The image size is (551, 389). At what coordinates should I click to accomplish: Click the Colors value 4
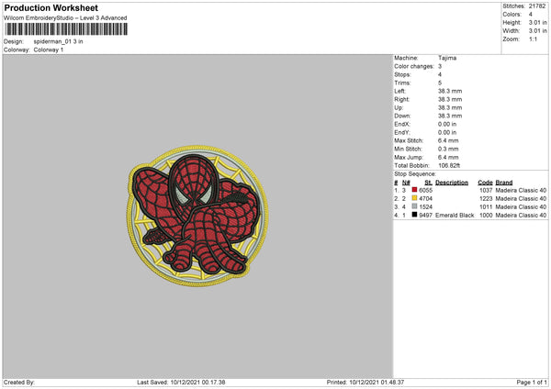(x=531, y=15)
